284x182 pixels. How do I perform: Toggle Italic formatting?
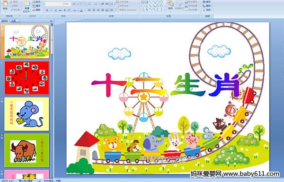51,10
